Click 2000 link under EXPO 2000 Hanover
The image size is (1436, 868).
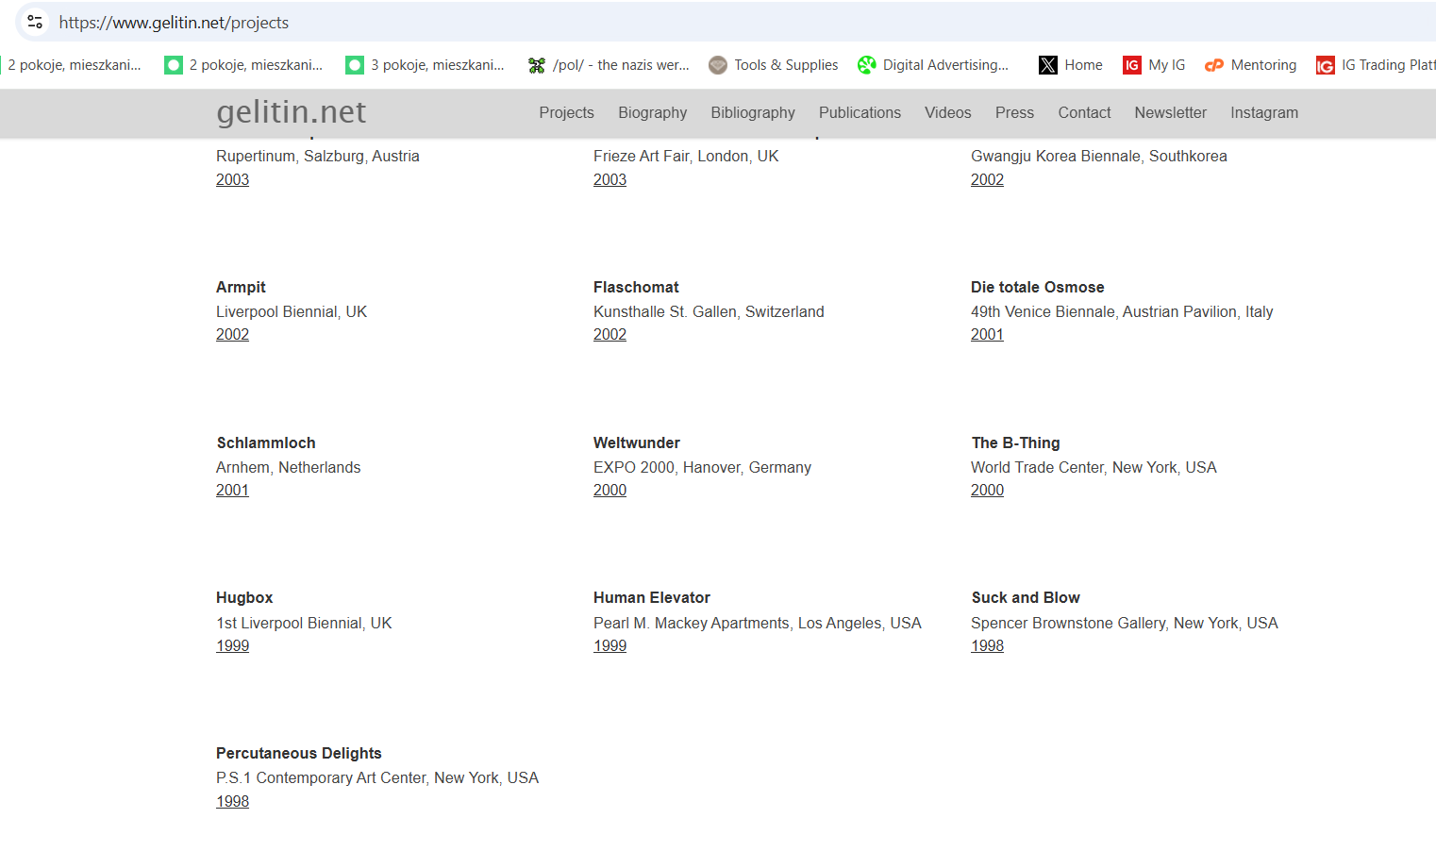609,490
